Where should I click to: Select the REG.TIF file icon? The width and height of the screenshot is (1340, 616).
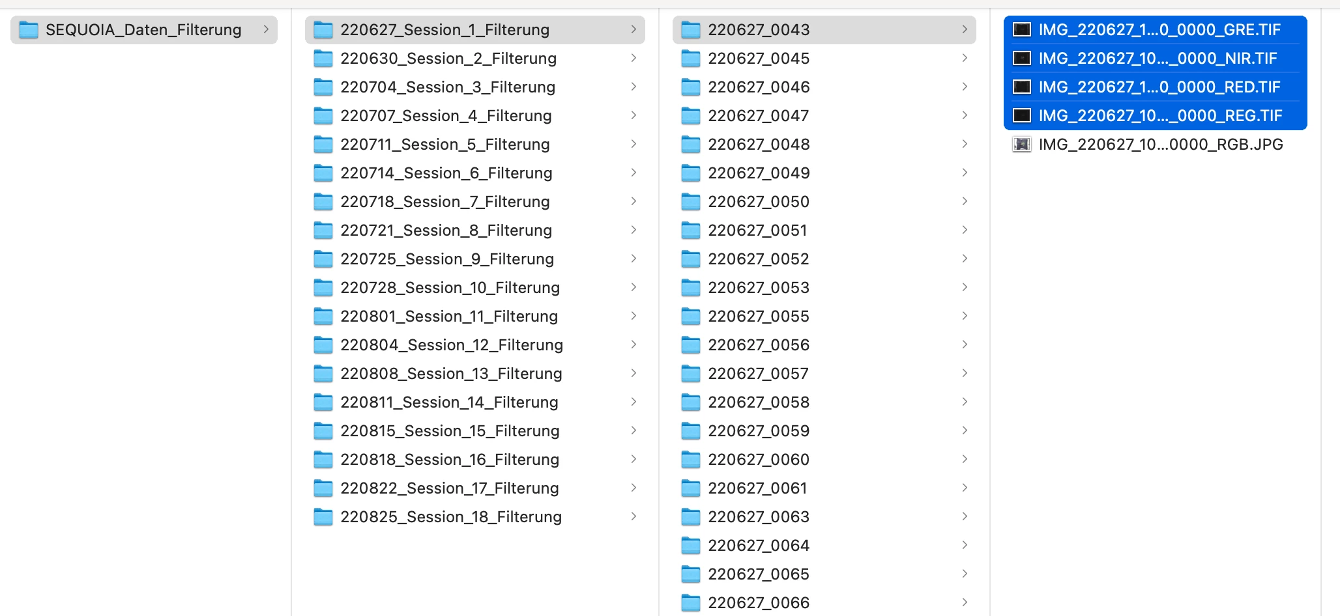pyautogui.click(x=1021, y=116)
